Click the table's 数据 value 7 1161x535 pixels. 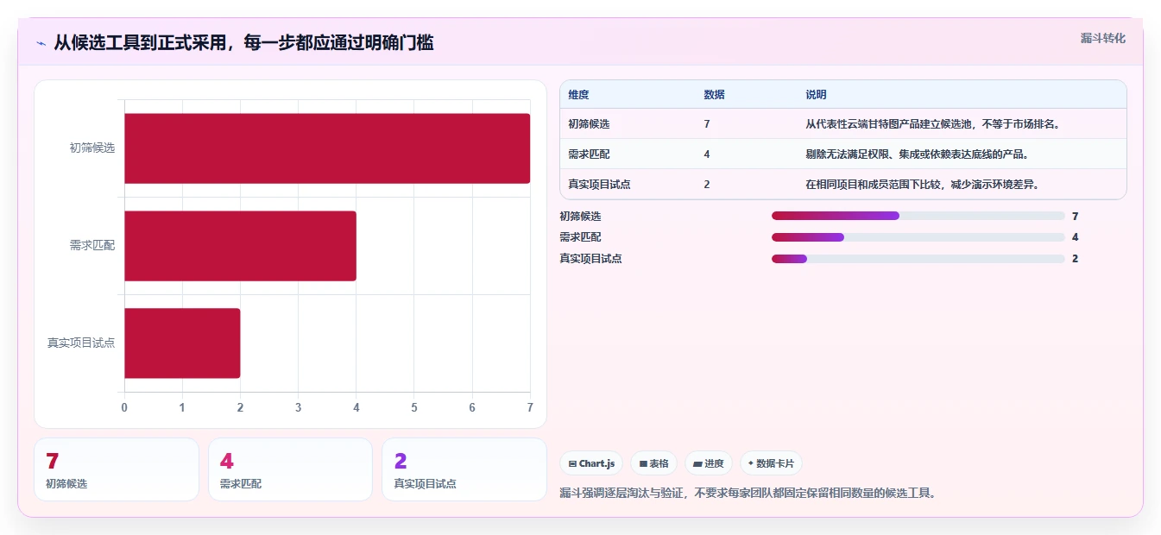[x=707, y=123]
